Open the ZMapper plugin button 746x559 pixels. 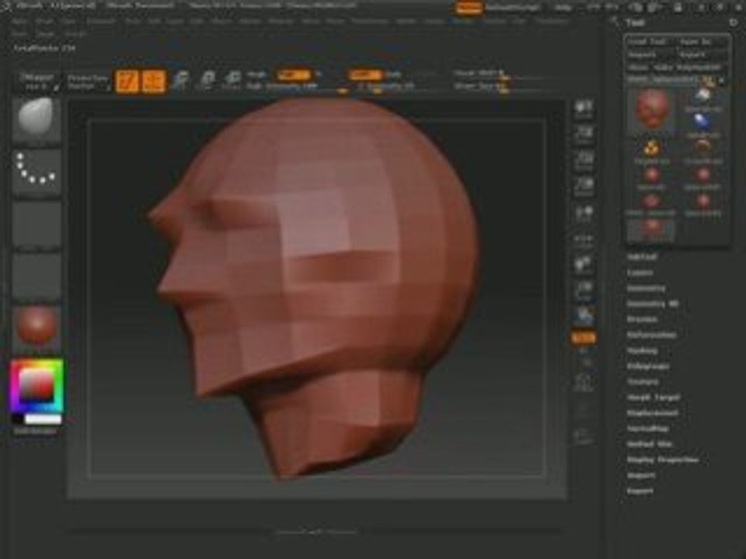39,82
